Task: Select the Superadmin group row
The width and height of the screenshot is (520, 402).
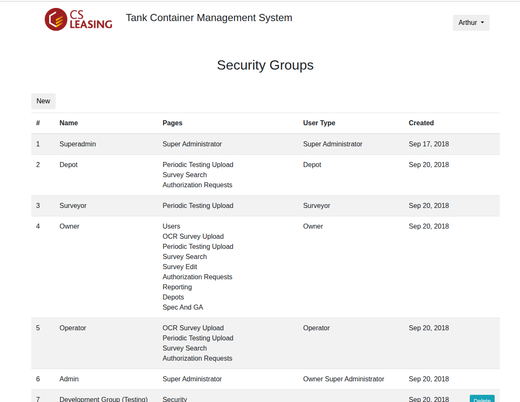Action: 265,144
